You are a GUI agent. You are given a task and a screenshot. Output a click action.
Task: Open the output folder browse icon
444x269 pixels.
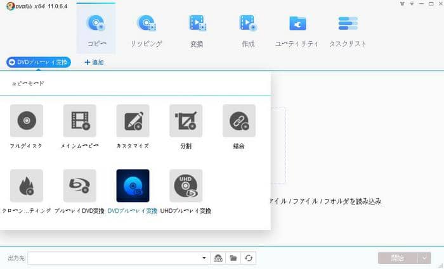point(233,258)
